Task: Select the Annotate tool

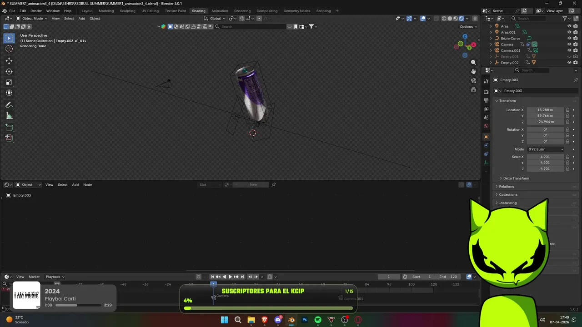Action: 9,105
